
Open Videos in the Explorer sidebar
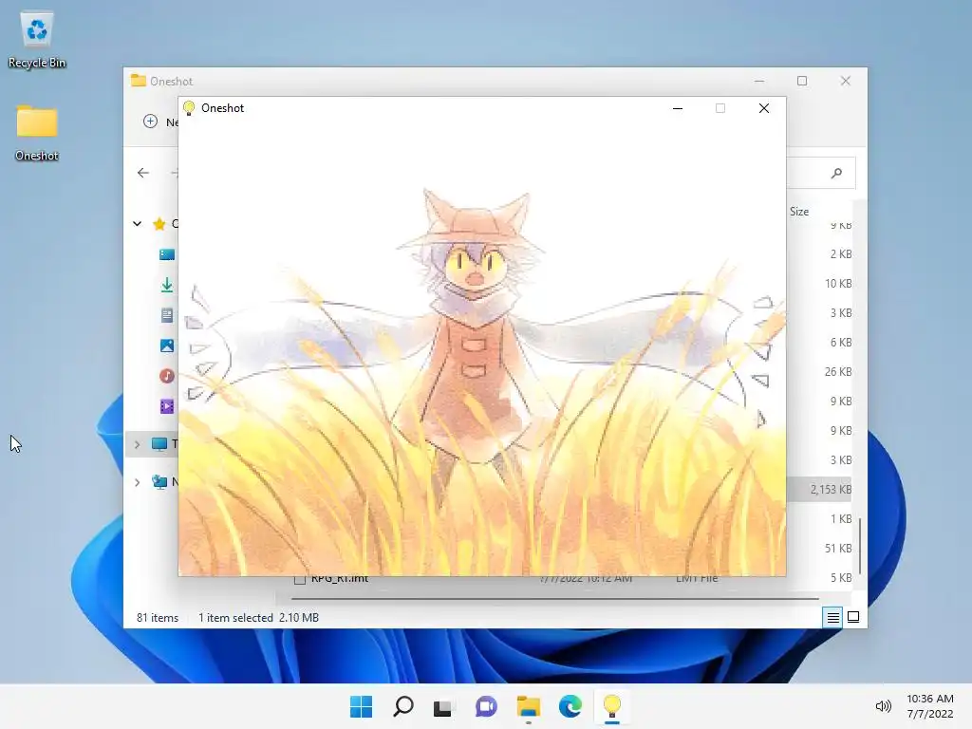(167, 406)
